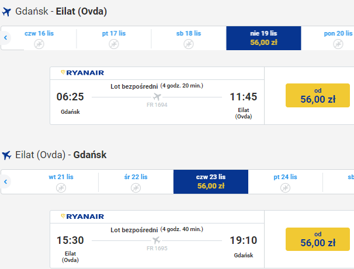Click the no-flight icon under pon 20 lis
Screen dimensions: 354x269
(x=338, y=44)
